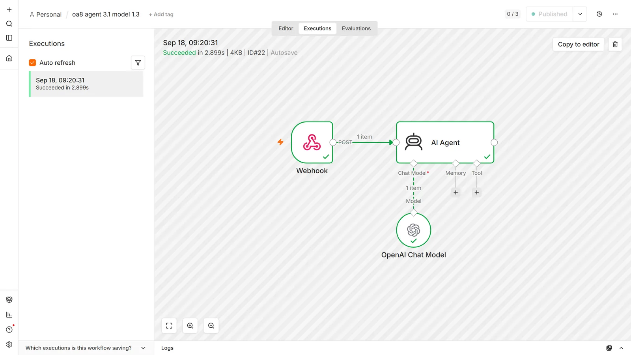Click the '1 item' connection label near POST
Image resolution: width=631 pixels, height=355 pixels.
click(364, 137)
